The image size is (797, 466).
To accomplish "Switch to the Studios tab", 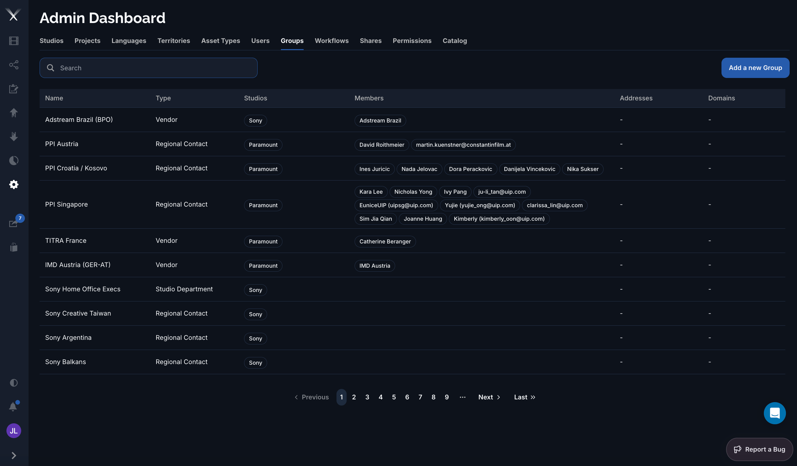I will tap(51, 41).
